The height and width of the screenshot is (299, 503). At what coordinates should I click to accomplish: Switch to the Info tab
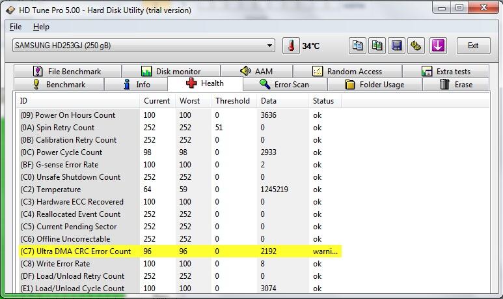[136, 85]
